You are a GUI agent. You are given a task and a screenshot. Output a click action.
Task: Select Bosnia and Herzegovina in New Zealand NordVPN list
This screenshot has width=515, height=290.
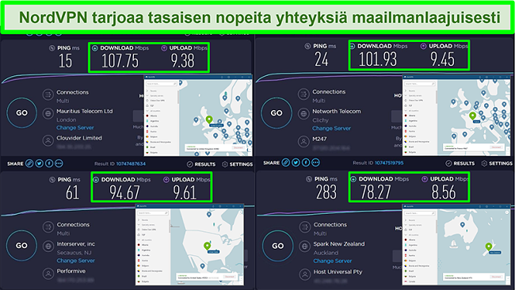coord(419,266)
